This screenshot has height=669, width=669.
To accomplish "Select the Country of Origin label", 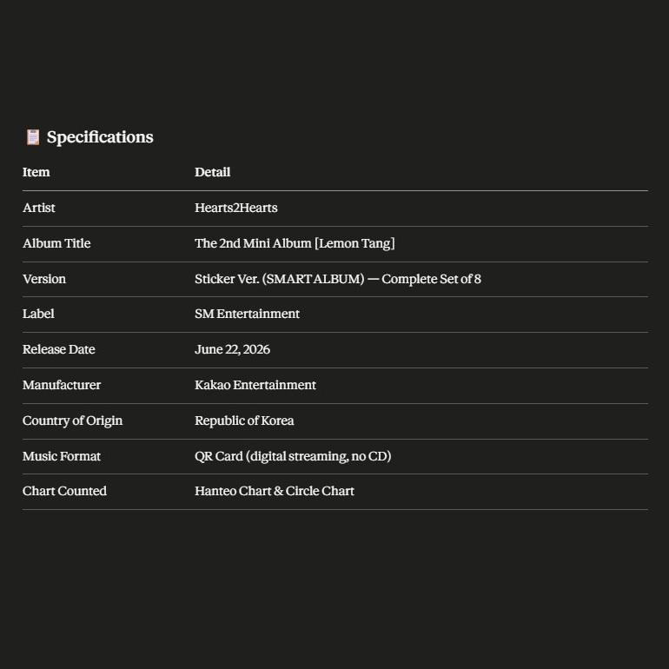I will tap(72, 421).
